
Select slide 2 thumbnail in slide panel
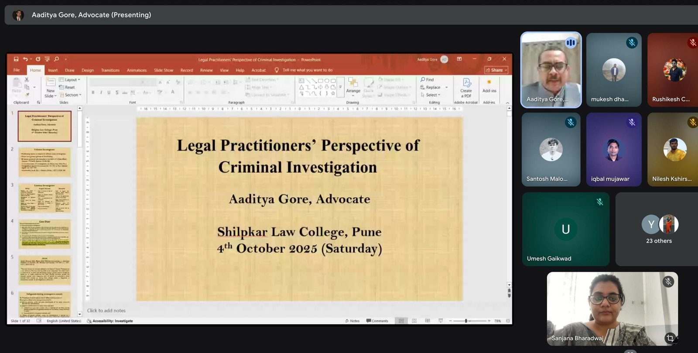[x=44, y=162]
